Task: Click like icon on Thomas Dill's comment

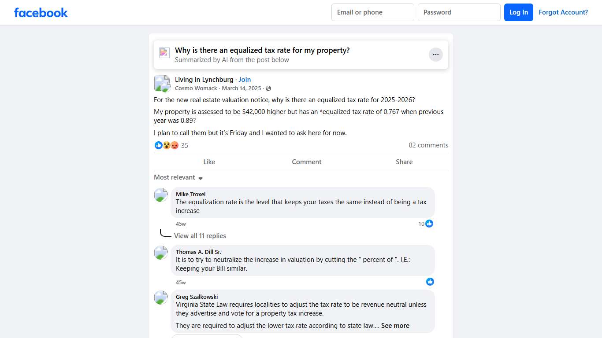Action: (x=430, y=282)
